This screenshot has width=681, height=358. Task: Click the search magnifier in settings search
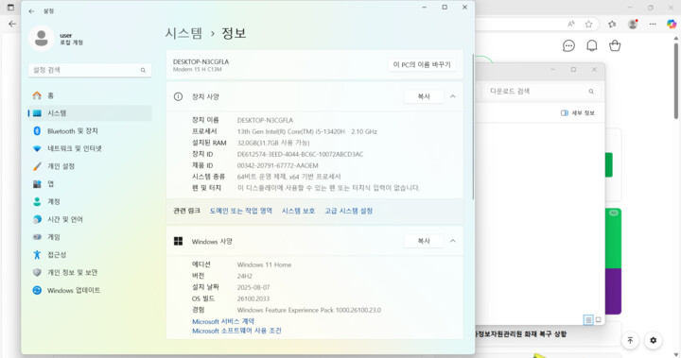point(143,70)
